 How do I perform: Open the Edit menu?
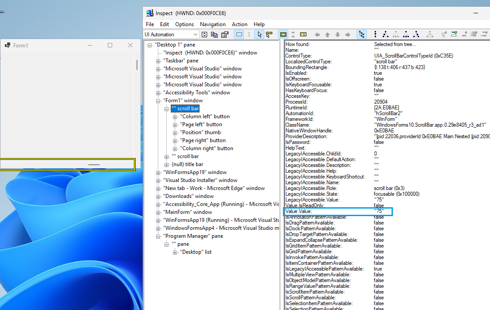165,24
